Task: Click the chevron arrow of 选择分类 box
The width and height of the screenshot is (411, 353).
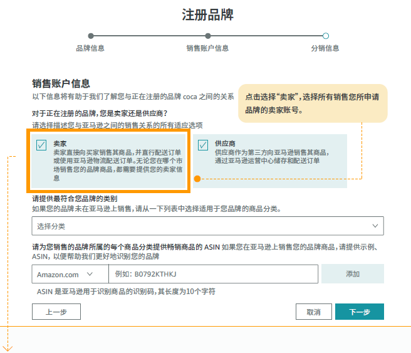Action: (375, 226)
